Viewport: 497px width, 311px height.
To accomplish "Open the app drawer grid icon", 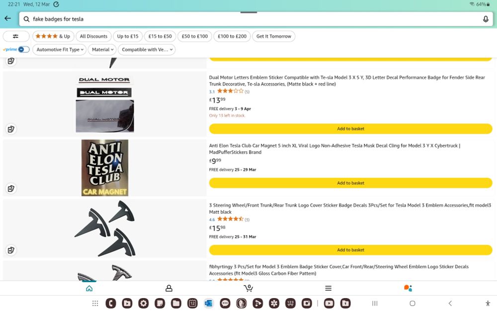I will [x=95, y=304].
